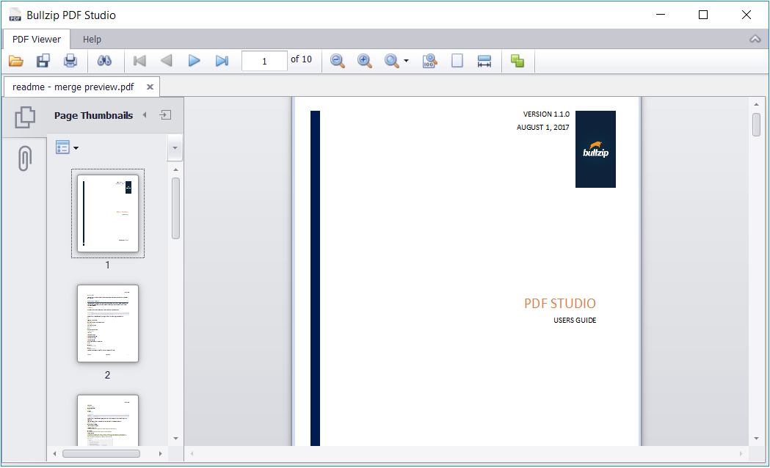Select page 1 thumbnail

108,213
